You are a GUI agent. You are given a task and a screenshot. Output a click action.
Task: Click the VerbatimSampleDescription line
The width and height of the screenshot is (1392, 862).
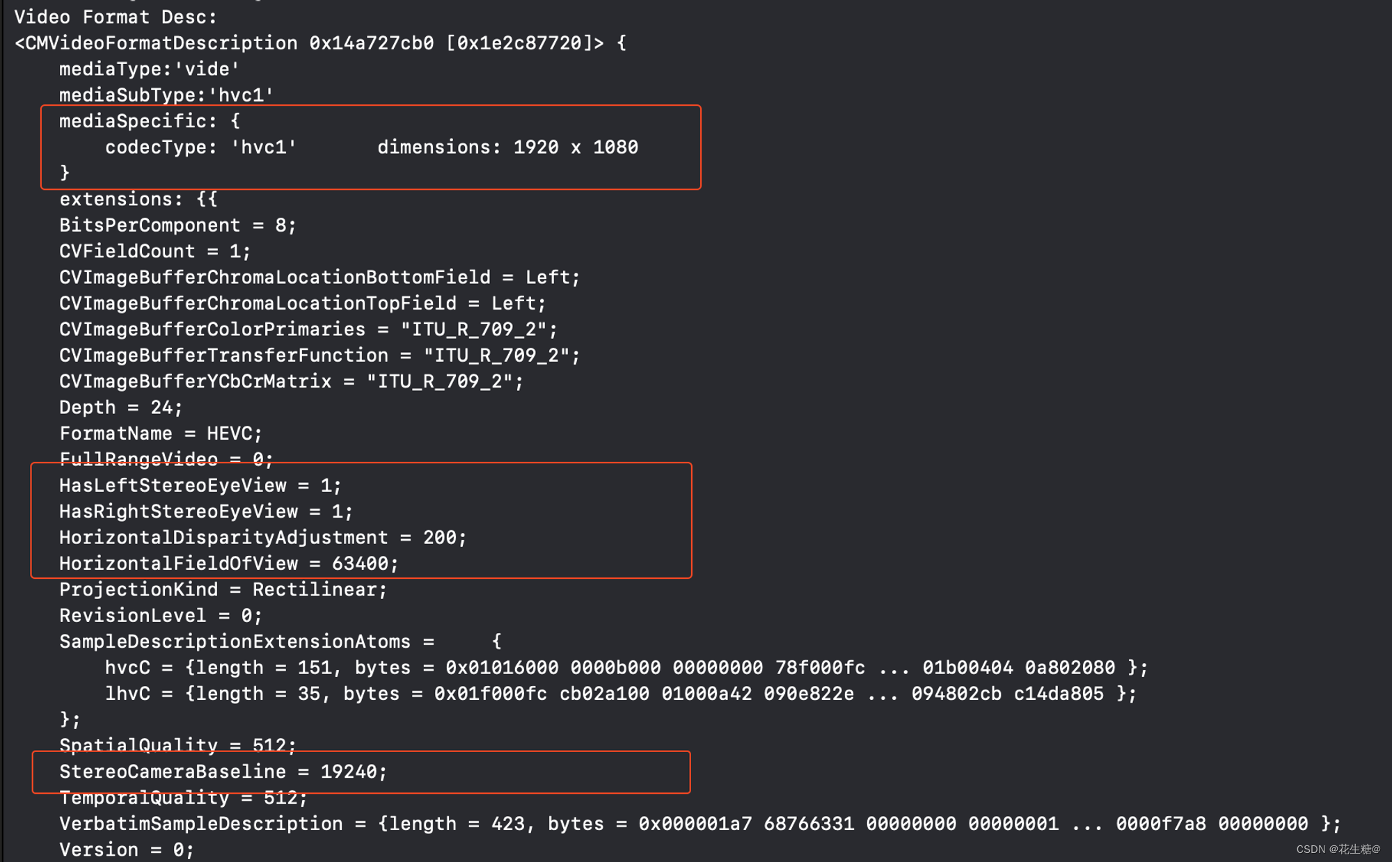tap(699, 824)
